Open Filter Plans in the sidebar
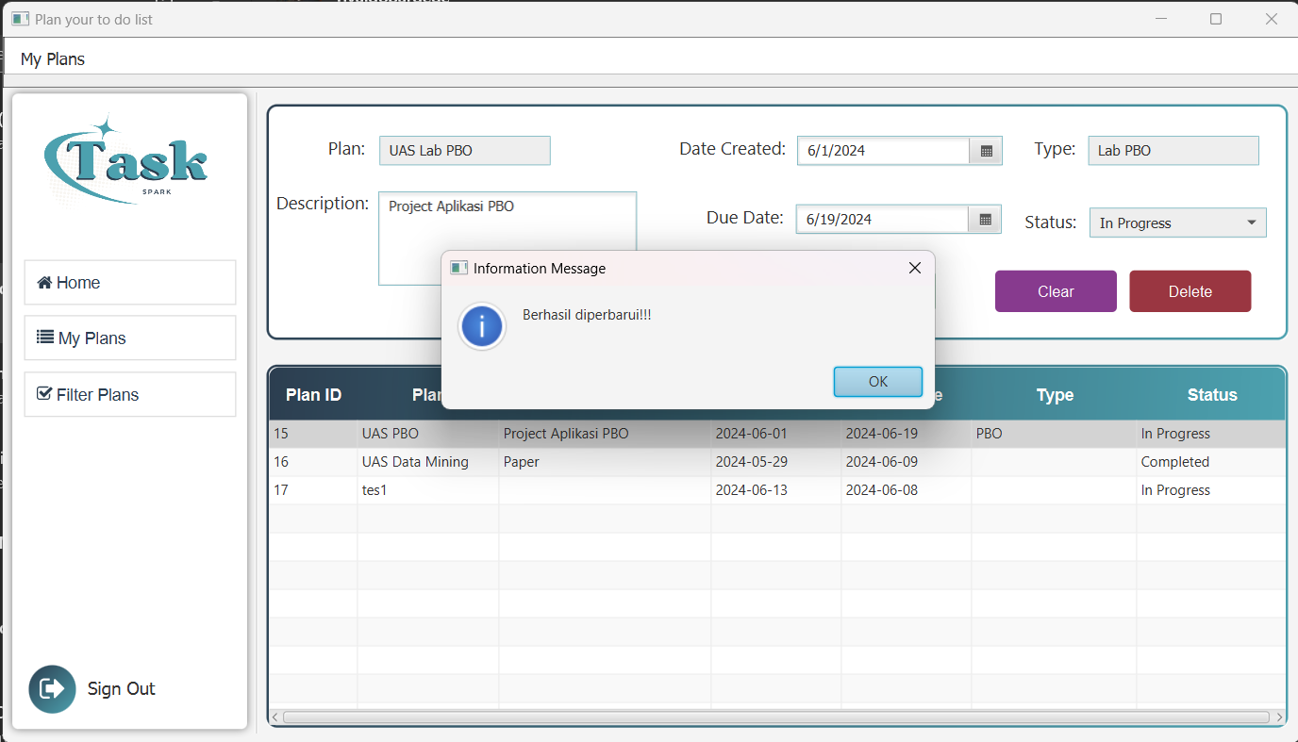The image size is (1298, 742). point(130,394)
